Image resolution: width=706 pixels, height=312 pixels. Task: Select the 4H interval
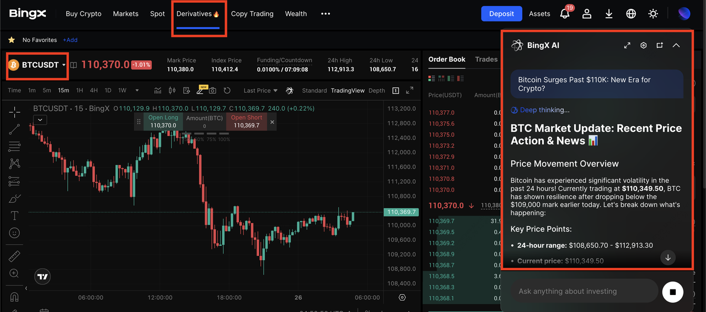[94, 90]
